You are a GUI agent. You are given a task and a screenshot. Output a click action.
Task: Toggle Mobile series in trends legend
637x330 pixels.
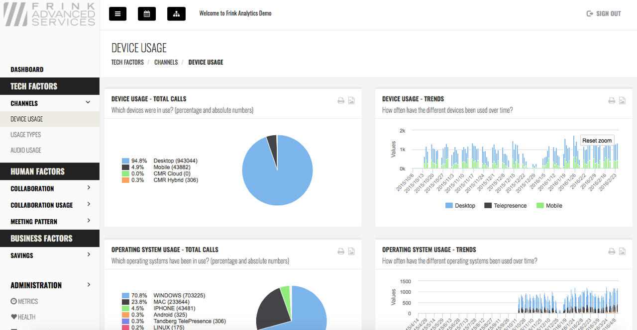pyautogui.click(x=549, y=206)
